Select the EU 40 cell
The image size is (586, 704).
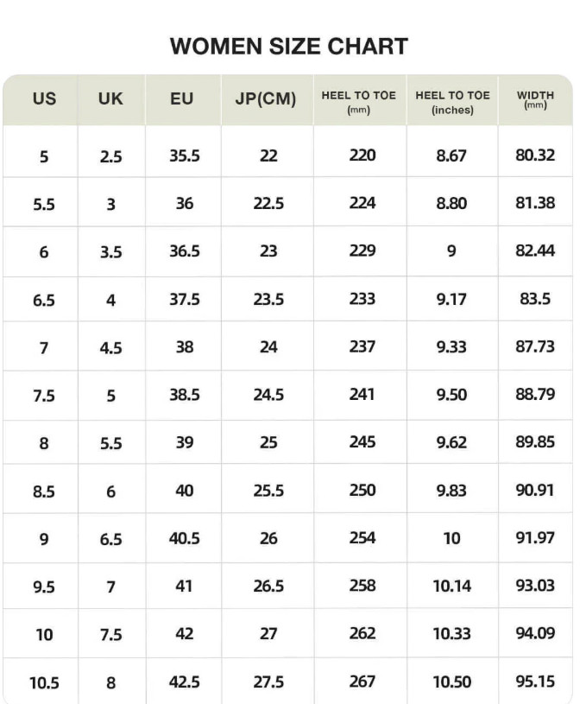185,491
